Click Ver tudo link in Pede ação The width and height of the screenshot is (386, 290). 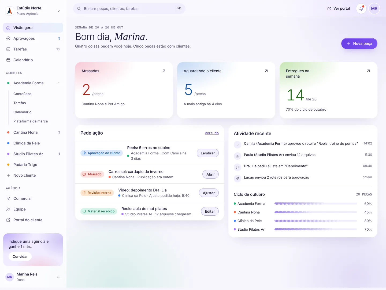pyautogui.click(x=212, y=133)
